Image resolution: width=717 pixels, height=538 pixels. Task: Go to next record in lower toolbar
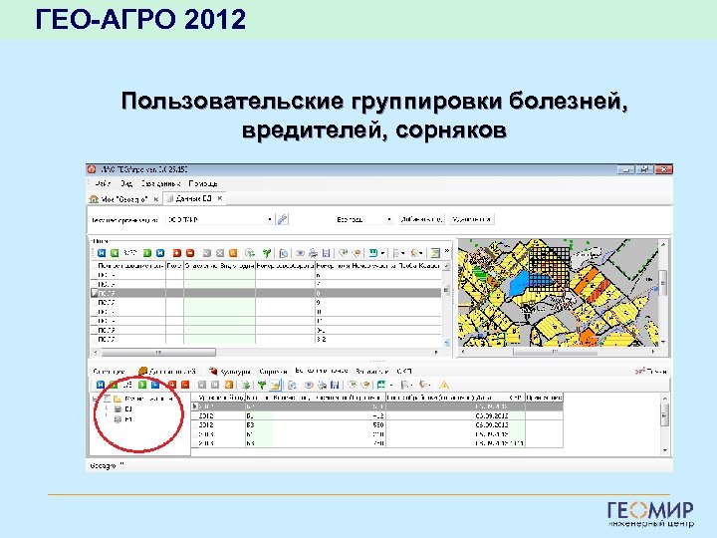click(x=142, y=385)
